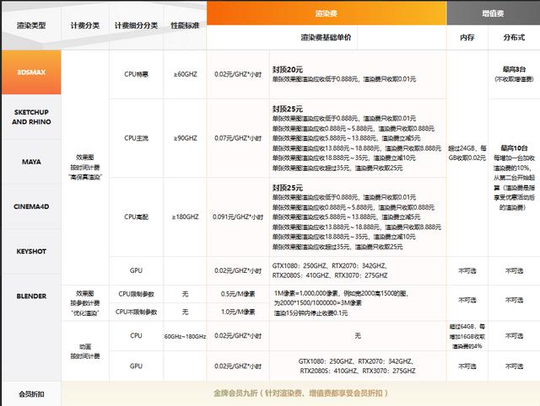Image resolution: width=540 pixels, height=406 pixels.
Task: Click the 渲染15分钟内停止收费0.1元 line
Action: point(310,313)
